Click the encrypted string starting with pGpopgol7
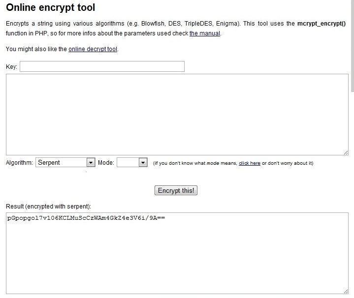Image resolution: width=354 pixels, height=298 pixels. [86, 218]
